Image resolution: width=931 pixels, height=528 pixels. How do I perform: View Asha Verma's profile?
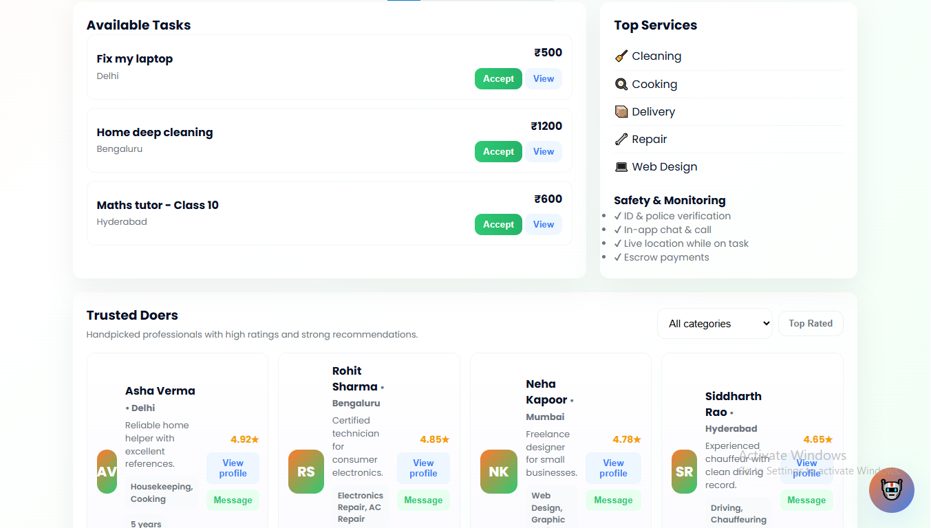coord(233,468)
